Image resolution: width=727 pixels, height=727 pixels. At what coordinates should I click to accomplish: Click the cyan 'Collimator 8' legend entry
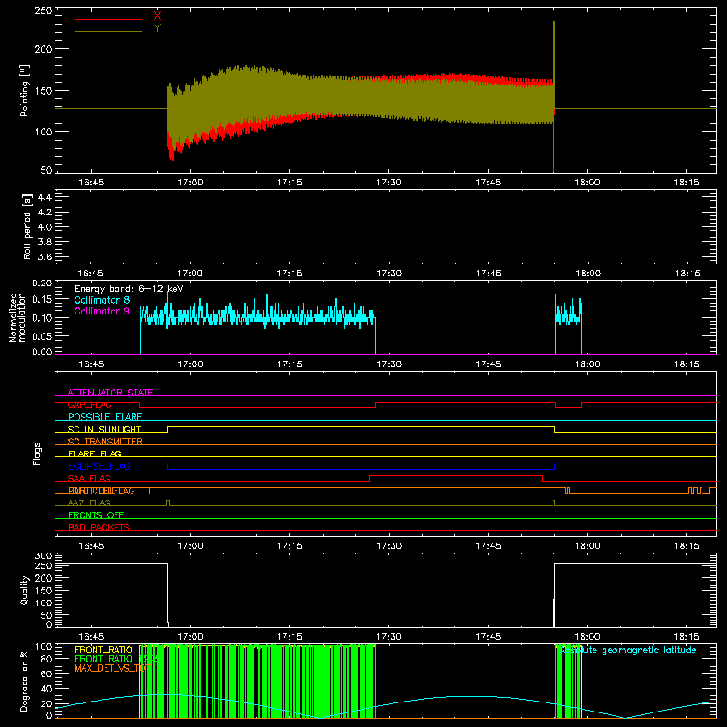(102, 300)
